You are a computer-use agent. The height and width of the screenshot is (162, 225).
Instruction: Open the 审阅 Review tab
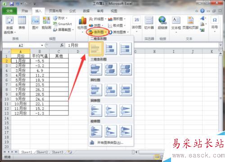click(x=100, y=11)
